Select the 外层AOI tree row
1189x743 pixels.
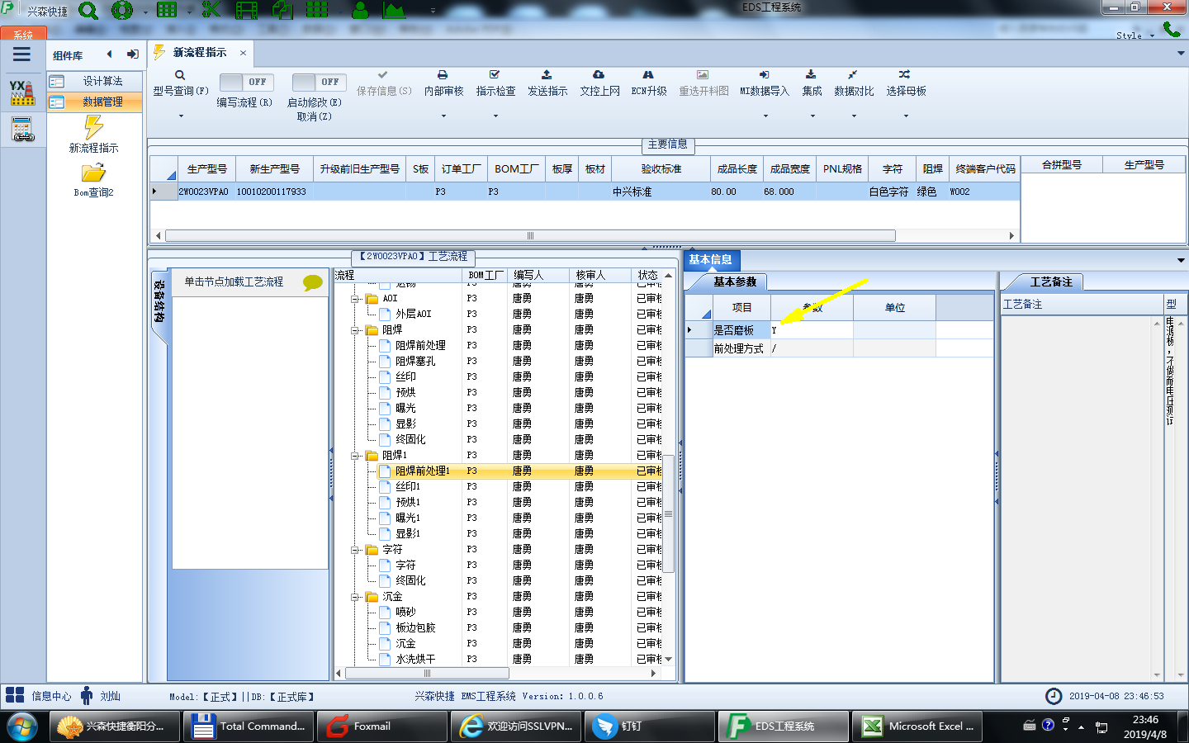(413, 315)
